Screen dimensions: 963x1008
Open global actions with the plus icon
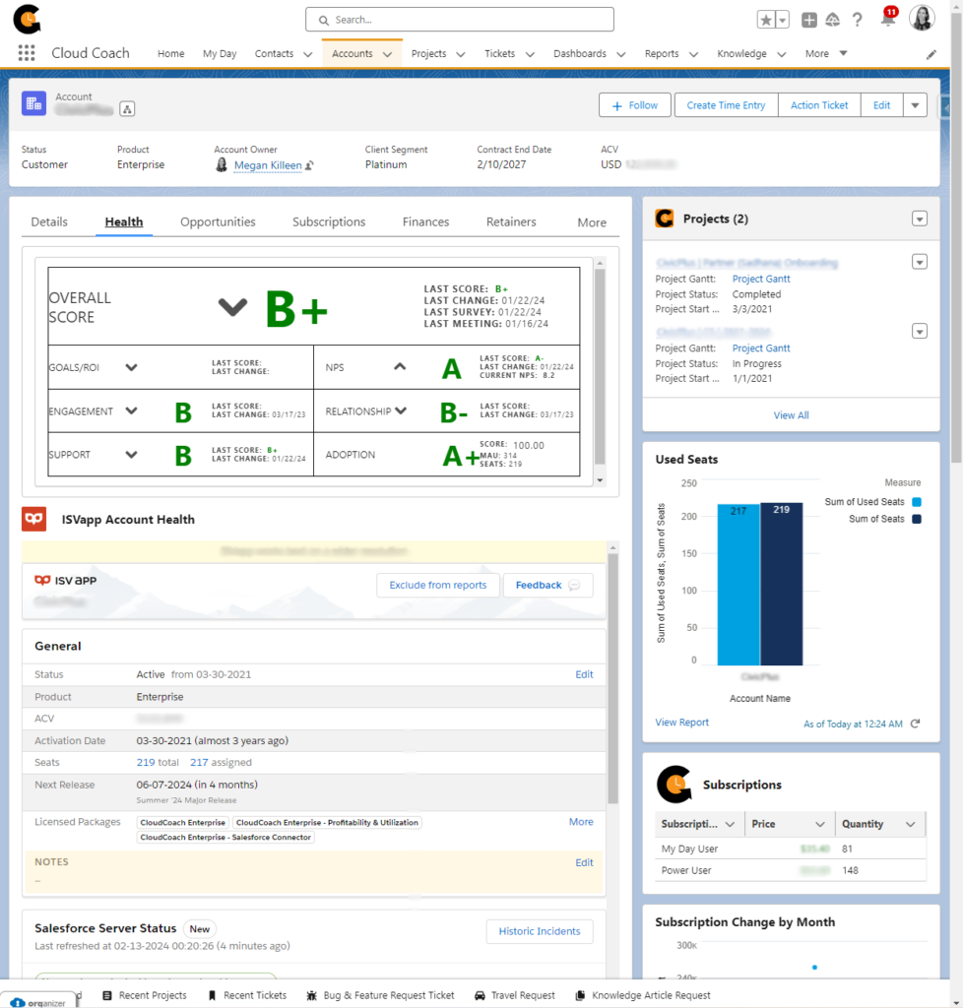807,19
